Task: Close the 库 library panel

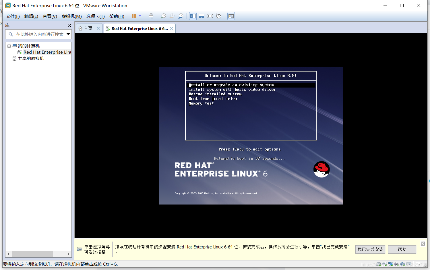Action: click(x=69, y=25)
